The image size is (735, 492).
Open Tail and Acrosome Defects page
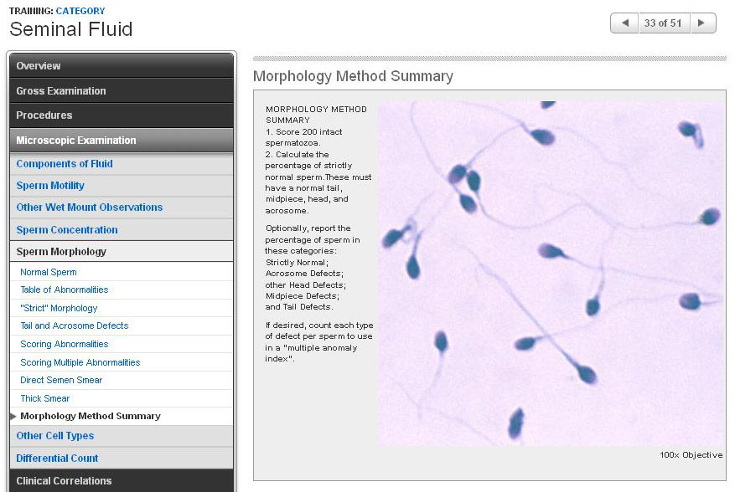point(75,325)
